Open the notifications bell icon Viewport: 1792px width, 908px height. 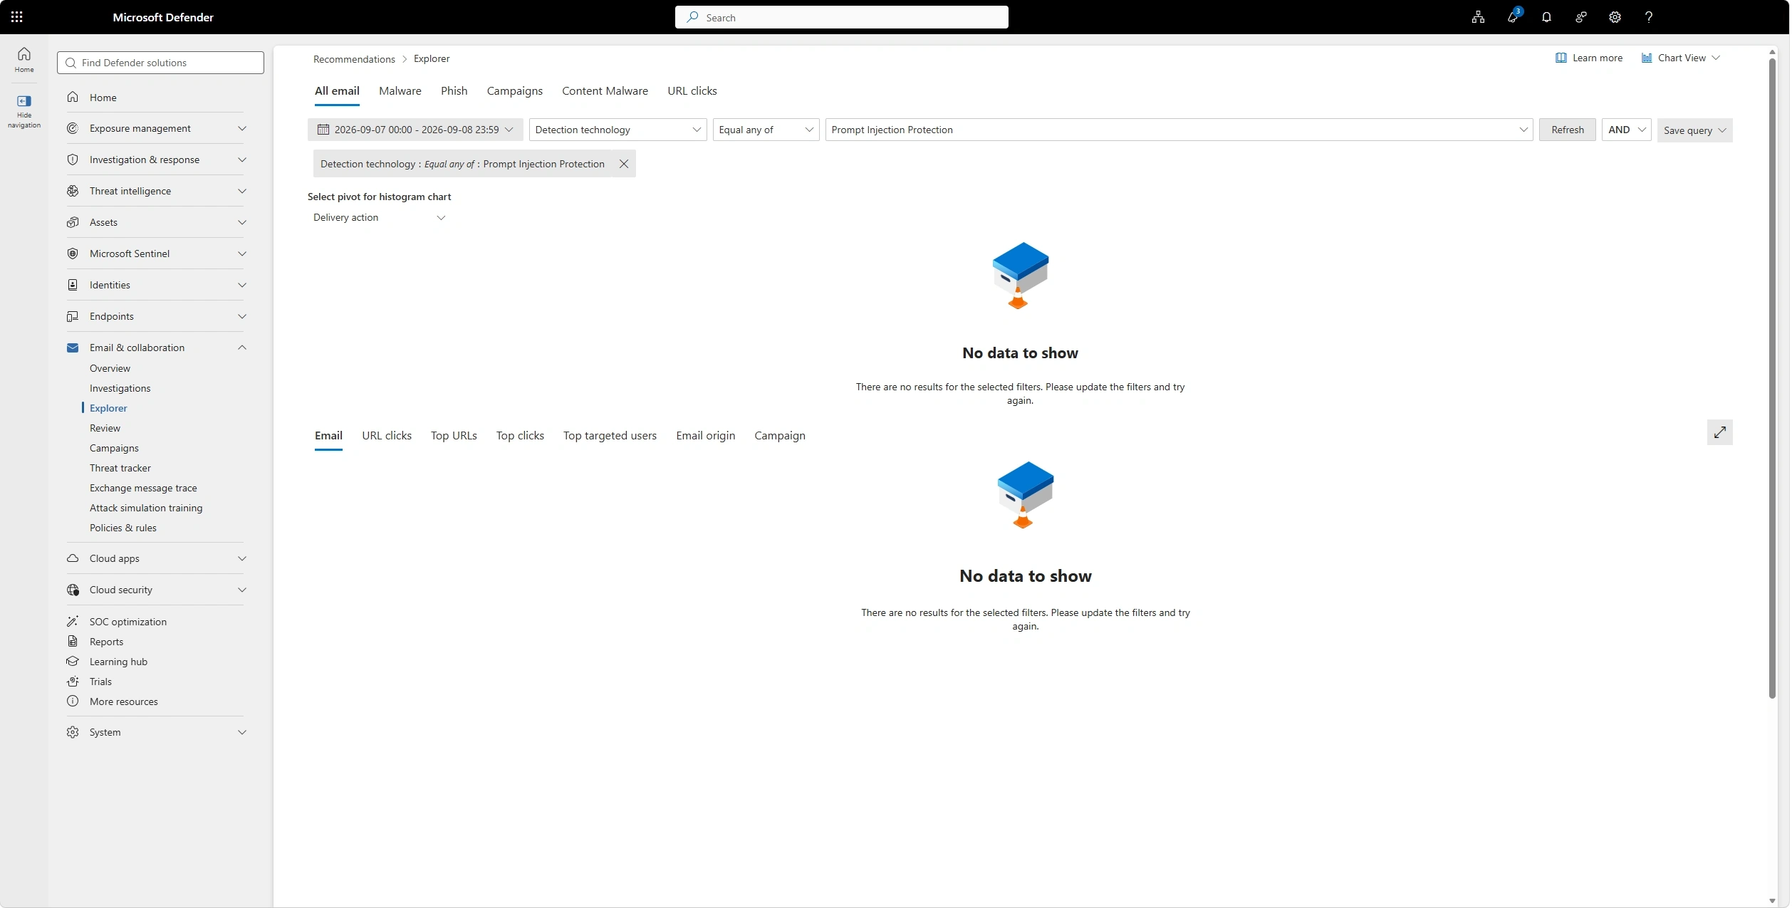click(1546, 17)
